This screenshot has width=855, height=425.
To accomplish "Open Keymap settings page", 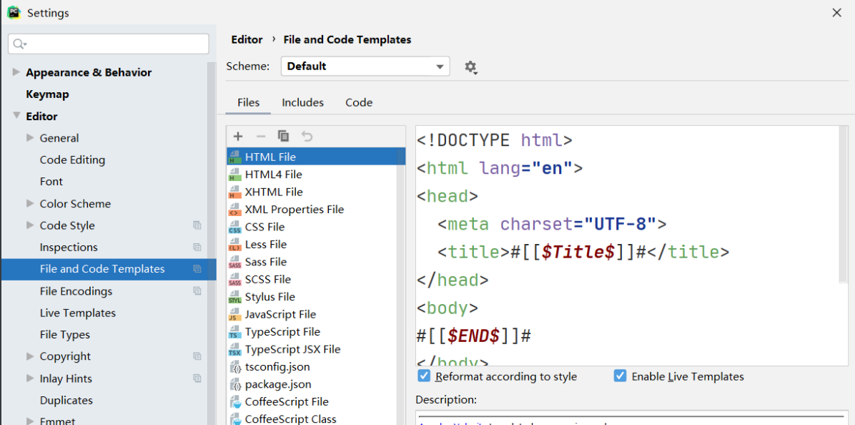I will (x=47, y=94).
